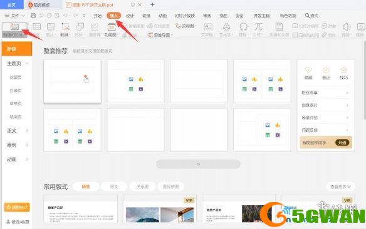Open the 文件 menu dropdown
The image size is (366, 229).
coord(14,16)
